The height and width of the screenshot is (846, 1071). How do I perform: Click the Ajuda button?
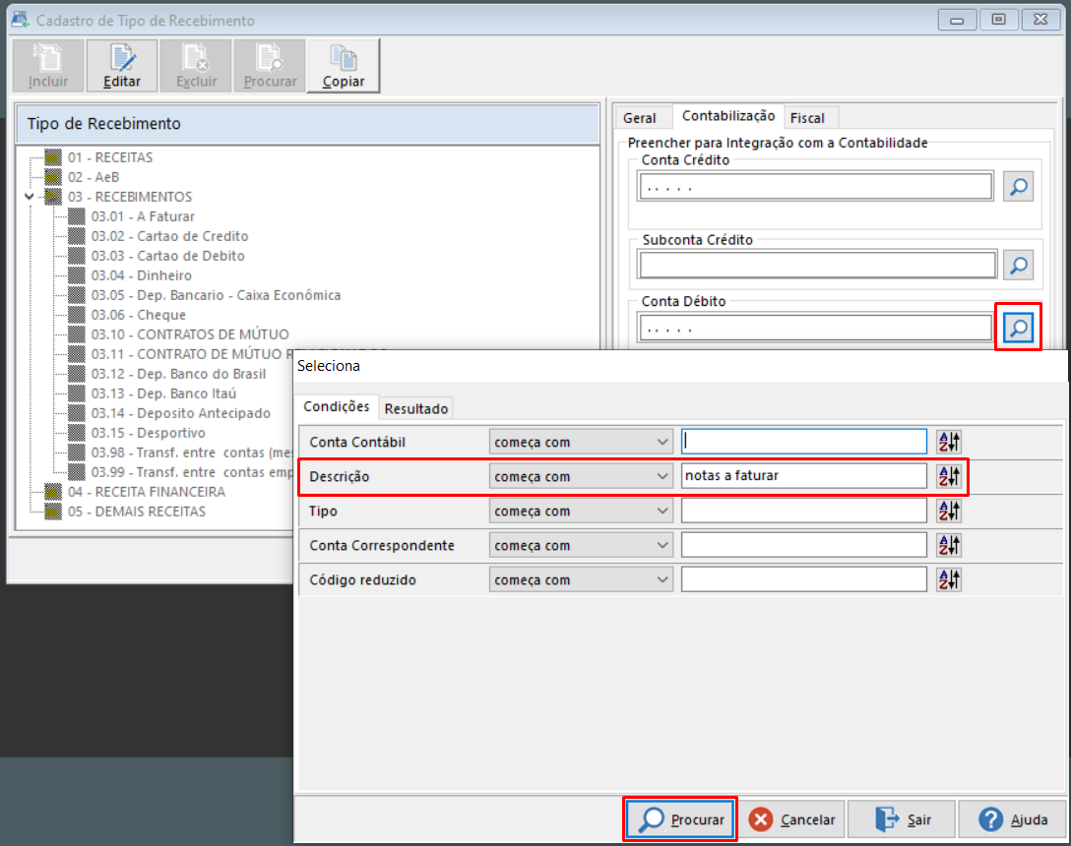pyautogui.click(x=1012, y=818)
